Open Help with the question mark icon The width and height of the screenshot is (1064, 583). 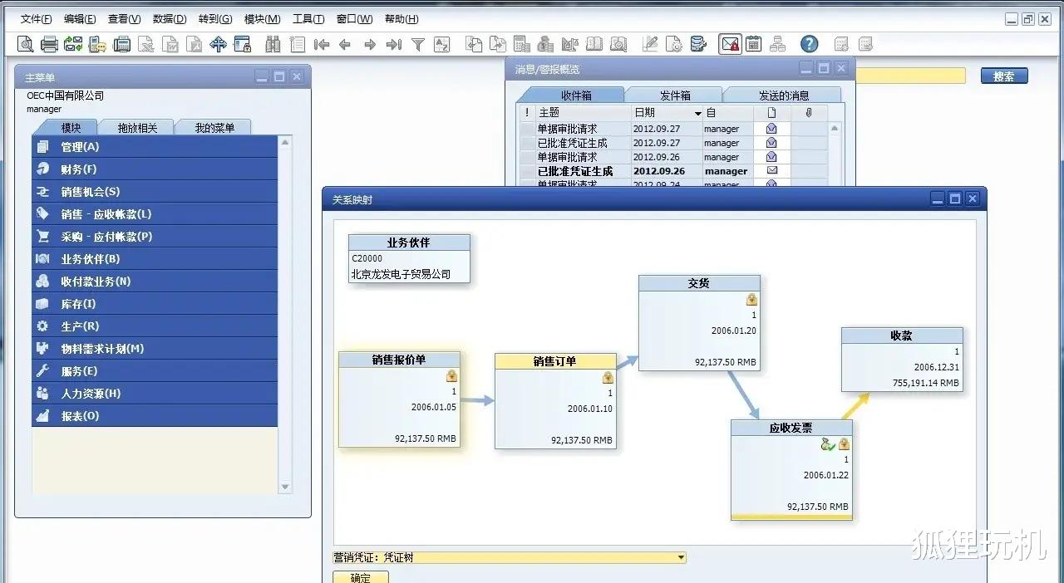pos(810,44)
